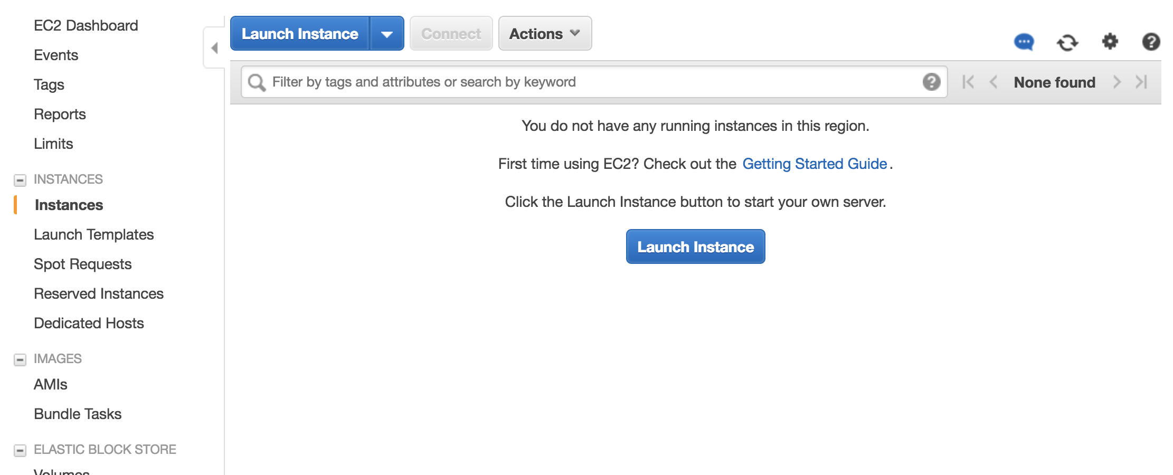Go to last page of results
This screenshot has width=1173, height=475.
(1141, 82)
